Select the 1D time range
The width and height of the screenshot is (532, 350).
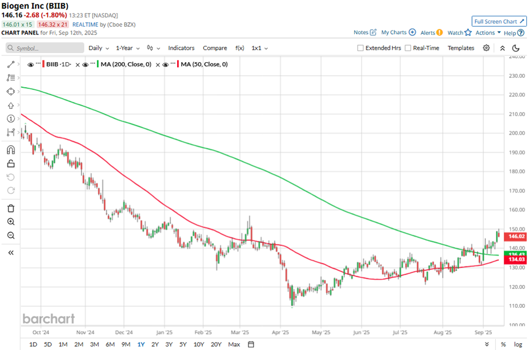tap(33, 344)
